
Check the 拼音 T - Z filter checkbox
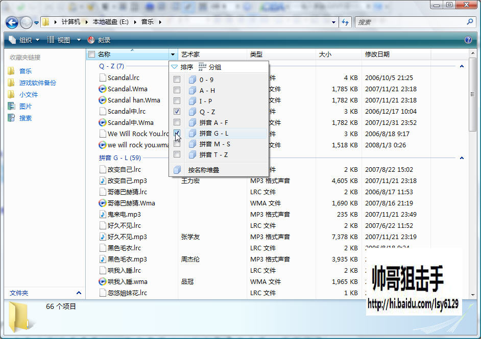click(x=177, y=154)
